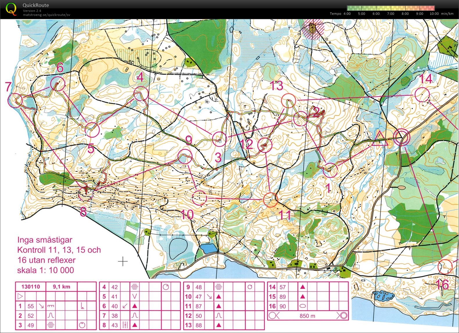Click control circle 7 at the map edge
The image size is (459, 333).
coord(15,100)
